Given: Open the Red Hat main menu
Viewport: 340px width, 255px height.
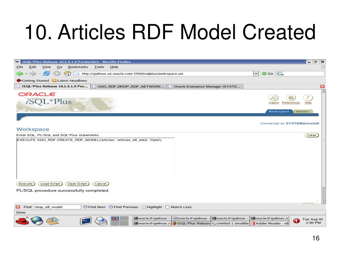Looking at the screenshot, I should [x=22, y=221].
